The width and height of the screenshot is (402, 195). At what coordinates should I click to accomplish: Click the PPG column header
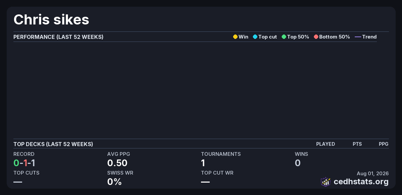click(x=384, y=144)
